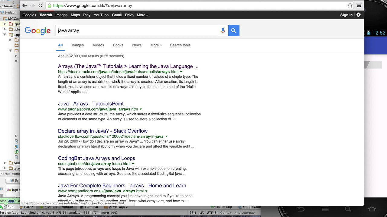Click the 'app' link in session balloon
Image resolution: width=387 pixels, height=217 pixels.
coord(11,201)
